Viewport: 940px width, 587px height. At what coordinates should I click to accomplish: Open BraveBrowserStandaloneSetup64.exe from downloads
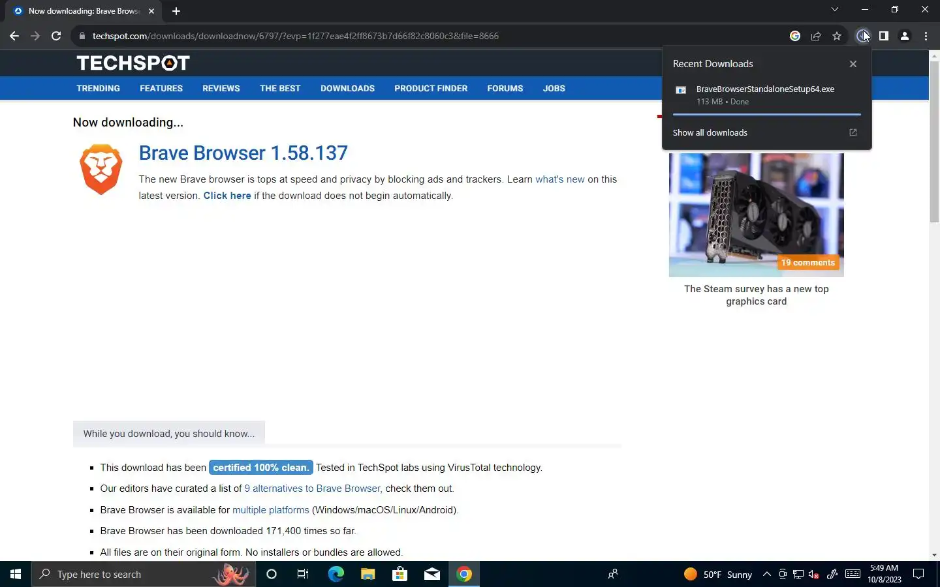(765, 89)
